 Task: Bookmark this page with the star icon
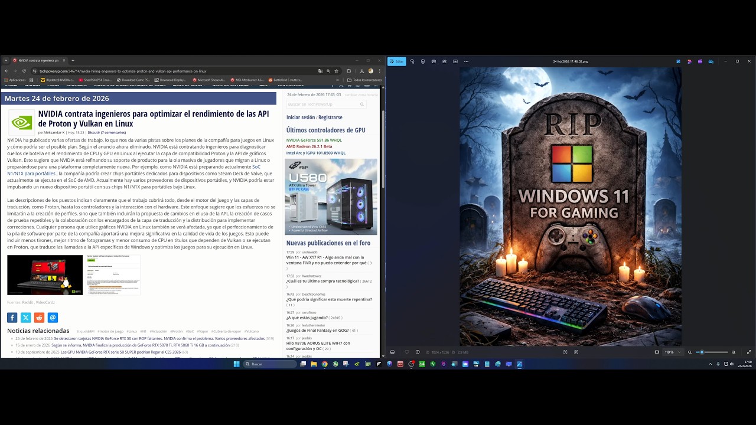pyautogui.click(x=336, y=71)
